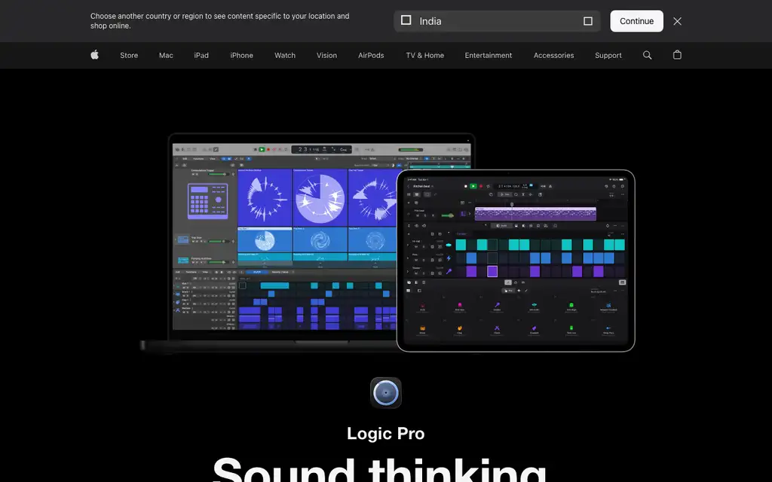772x482 pixels.
Task: Click the Apple logo in navigation
Action: [x=94, y=55]
